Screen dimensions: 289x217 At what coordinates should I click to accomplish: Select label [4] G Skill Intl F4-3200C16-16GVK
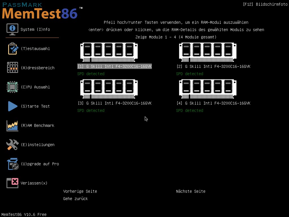point(213,103)
